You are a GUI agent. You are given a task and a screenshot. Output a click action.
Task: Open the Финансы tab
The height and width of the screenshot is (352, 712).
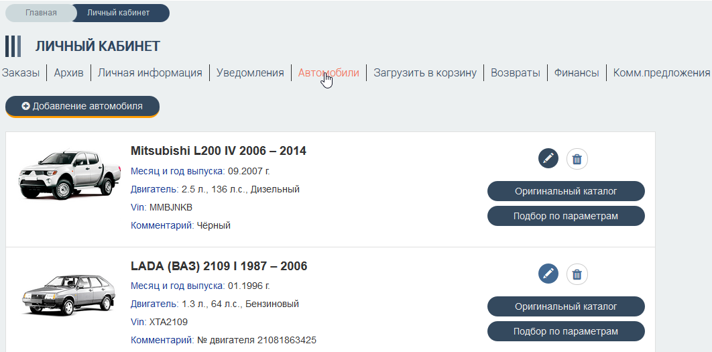tap(577, 73)
